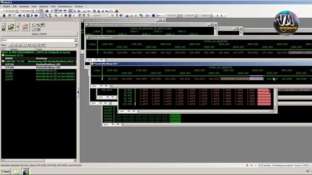Switch to 3d tab in Maximalfuellung LDR window
This screenshot has height=175, width=312.
106,86
